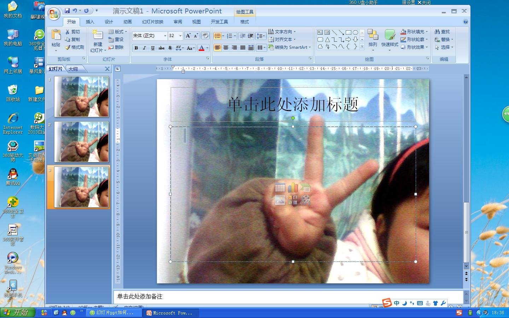Click the red font color swatch button
This screenshot has width=509, height=318.
click(x=201, y=48)
